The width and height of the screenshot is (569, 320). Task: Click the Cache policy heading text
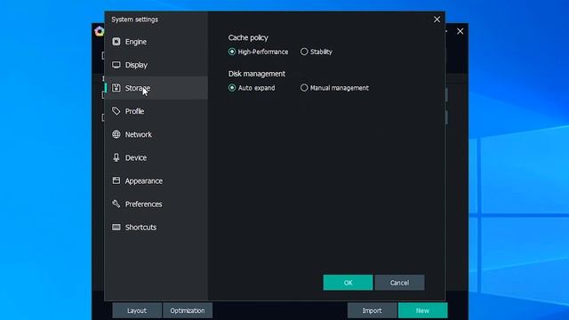(248, 37)
